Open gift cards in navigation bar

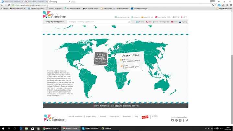(x=140, y=22)
